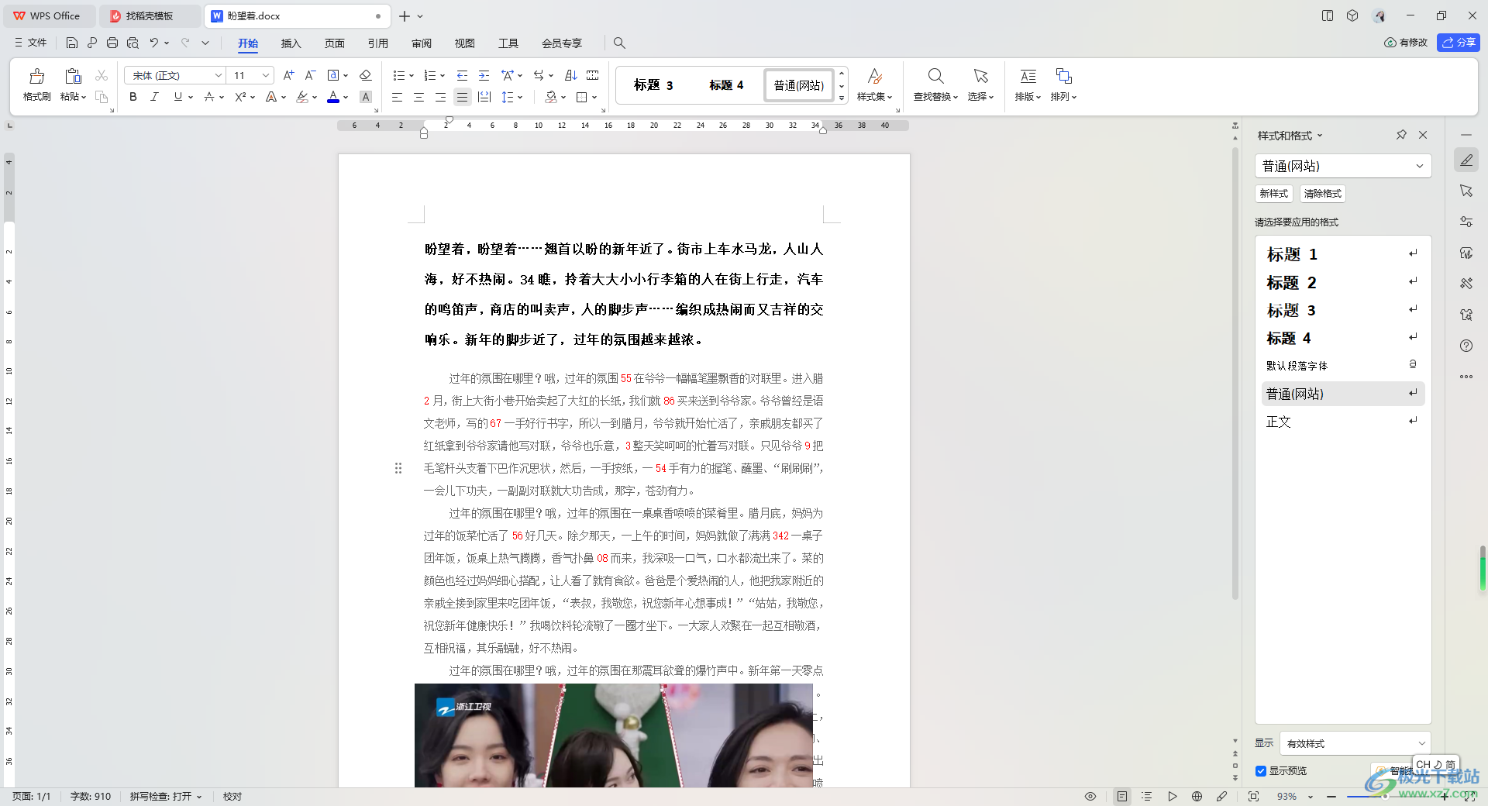Viewport: 1488px width, 806px height.
Task: Expand the line spacing dropdown arrow
Action: (x=520, y=97)
